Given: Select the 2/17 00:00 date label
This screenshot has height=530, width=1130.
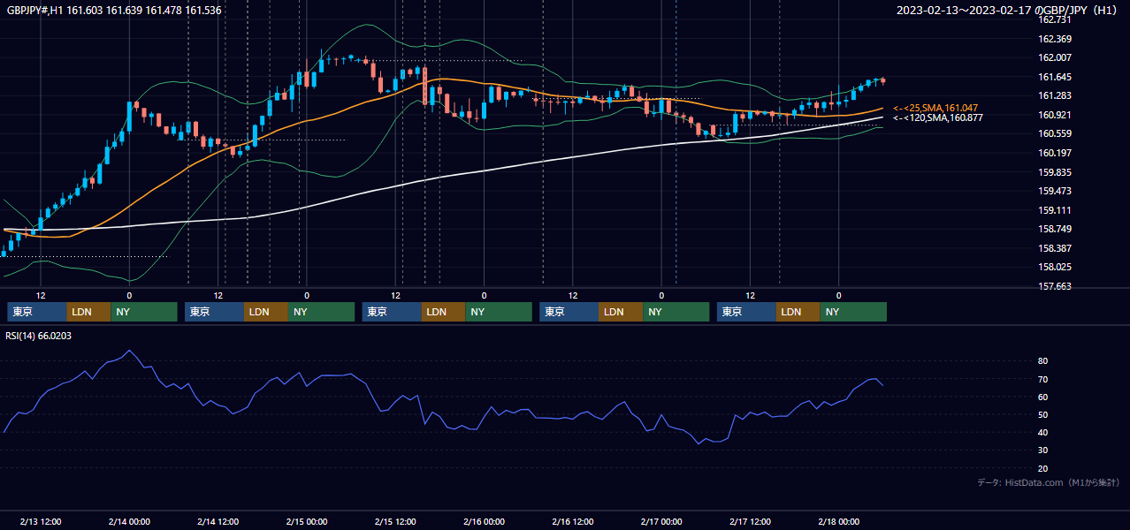Looking at the screenshot, I should [661, 521].
